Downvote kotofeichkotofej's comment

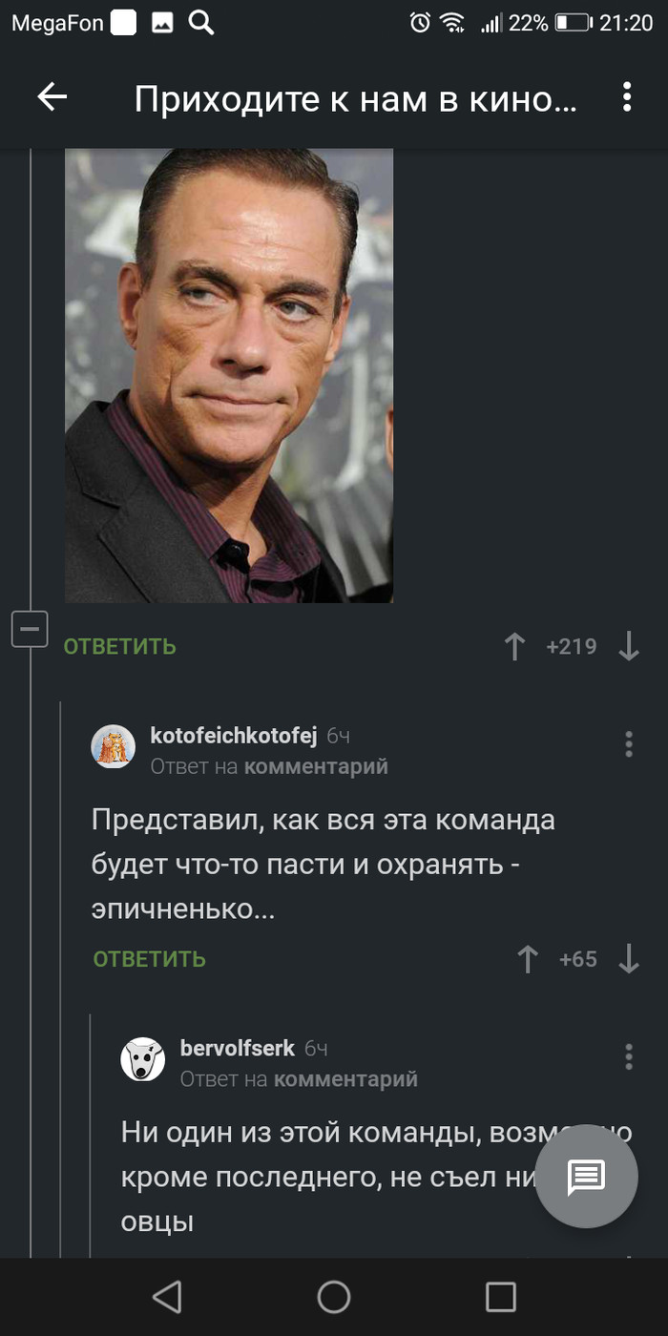pyautogui.click(x=629, y=959)
